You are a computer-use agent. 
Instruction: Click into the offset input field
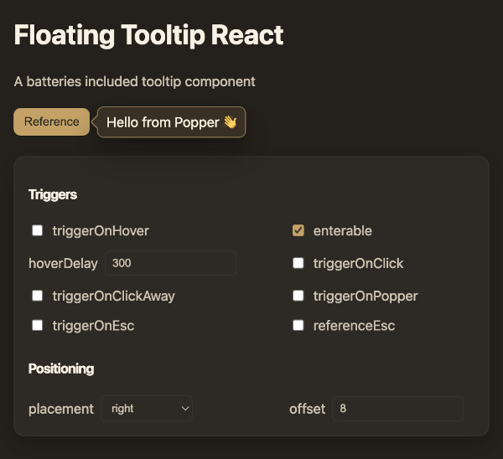(x=397, y=409)
